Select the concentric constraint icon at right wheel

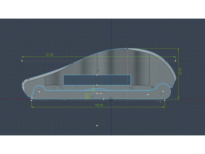[x=161, y=93]
